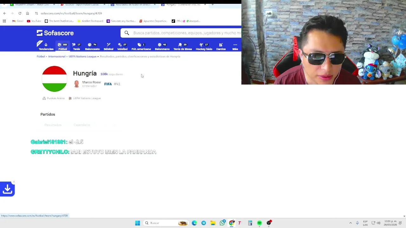The width and height of the screenshot is (406, 228).
Task: Click the ESP LAA language indicator
Action: pos(365,223)
